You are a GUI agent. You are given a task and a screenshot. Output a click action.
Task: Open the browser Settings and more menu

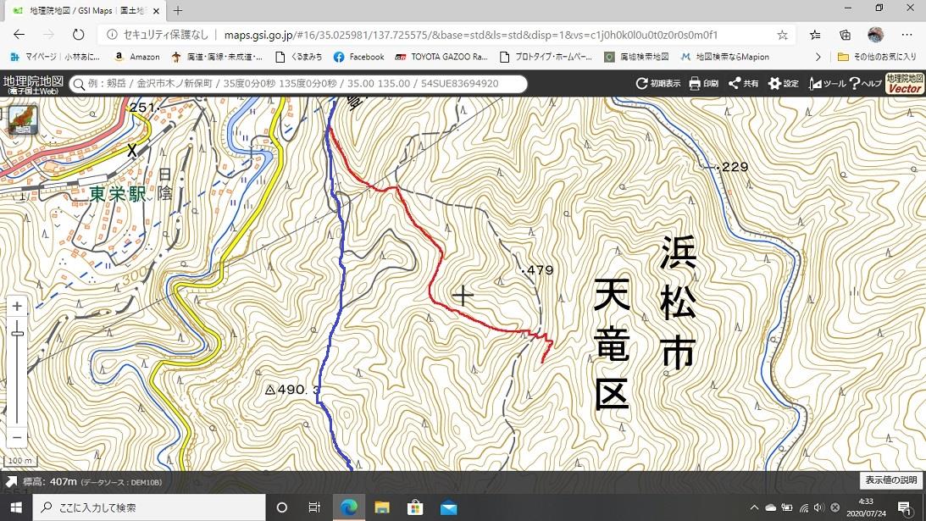pos(907,35)
